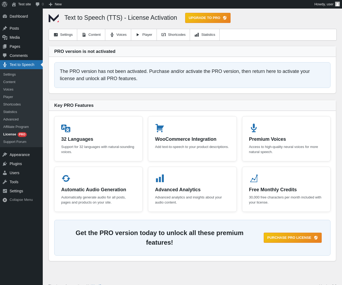Screen dimensions: 342x285
Task: Click the WooCommerce shopping cart icon
Action: point(160,128)
